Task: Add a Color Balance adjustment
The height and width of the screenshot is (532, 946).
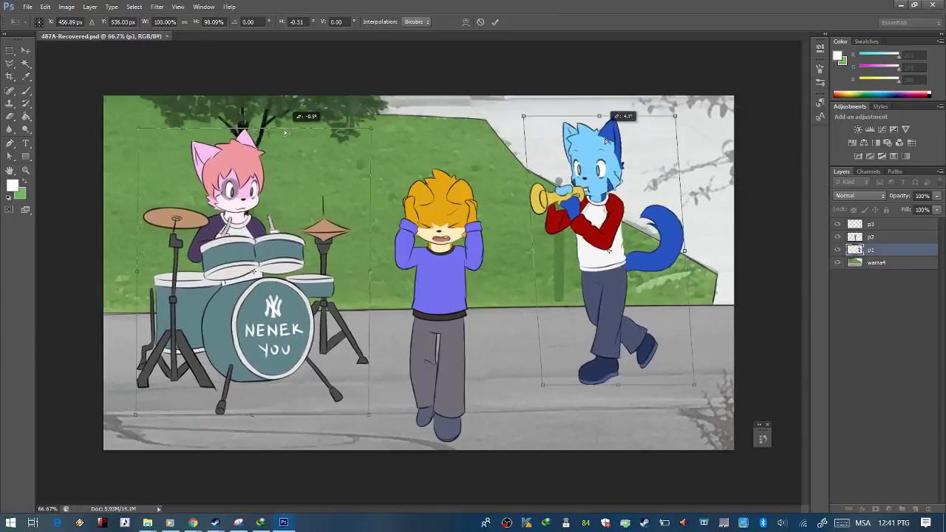Action: (864, 143)
